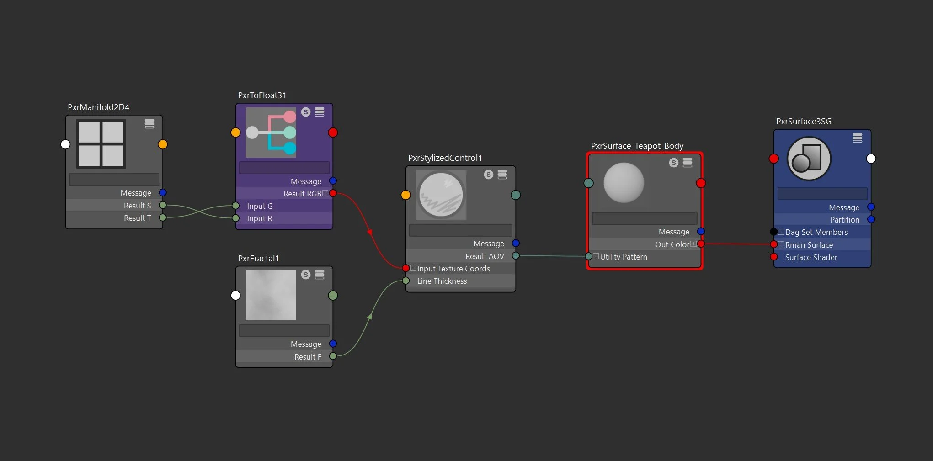Viewport: 933px width, 461px height.
Task: Click the display-mode icon on PxrStylizedControl1
Action: coord(502,175)
